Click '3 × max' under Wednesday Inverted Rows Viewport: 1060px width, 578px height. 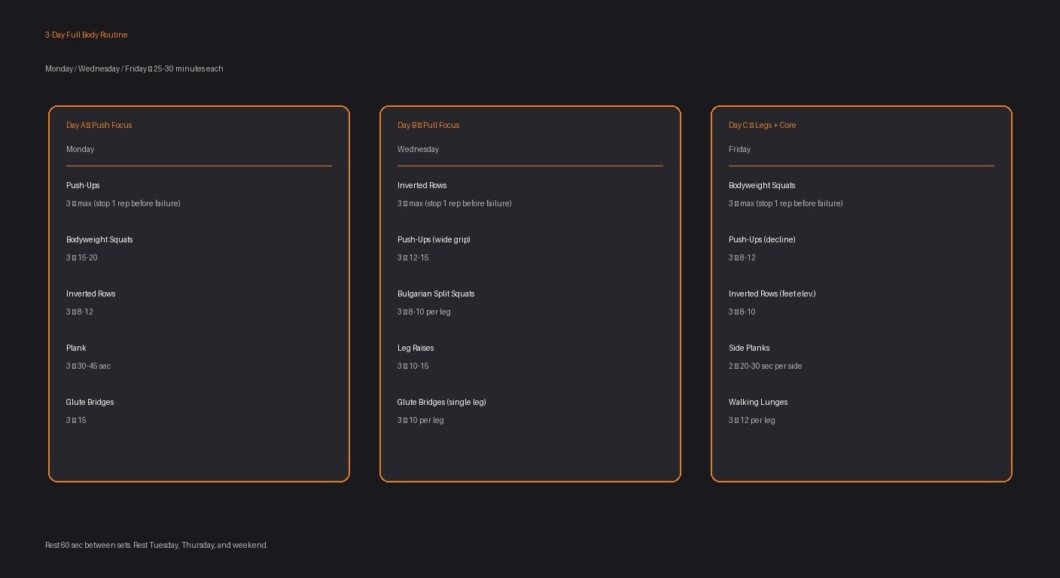[455, 203]
